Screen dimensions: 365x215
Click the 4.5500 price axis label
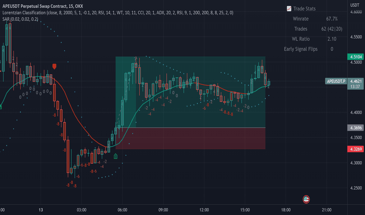(356, 37)
